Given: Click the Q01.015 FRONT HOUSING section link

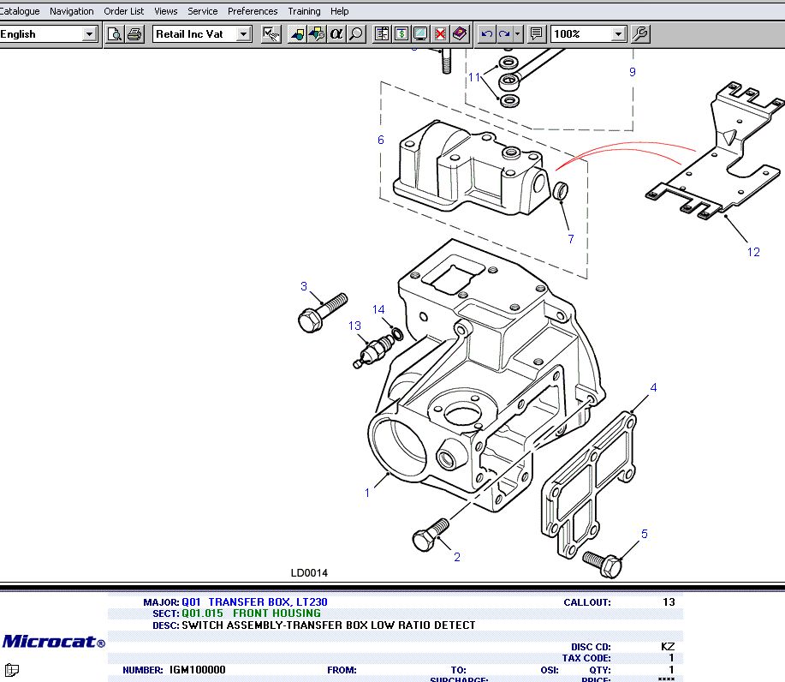Looking at the screenshot, I should tap(251, 613).
